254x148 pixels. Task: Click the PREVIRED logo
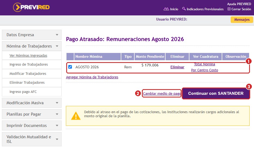[31, 7]
